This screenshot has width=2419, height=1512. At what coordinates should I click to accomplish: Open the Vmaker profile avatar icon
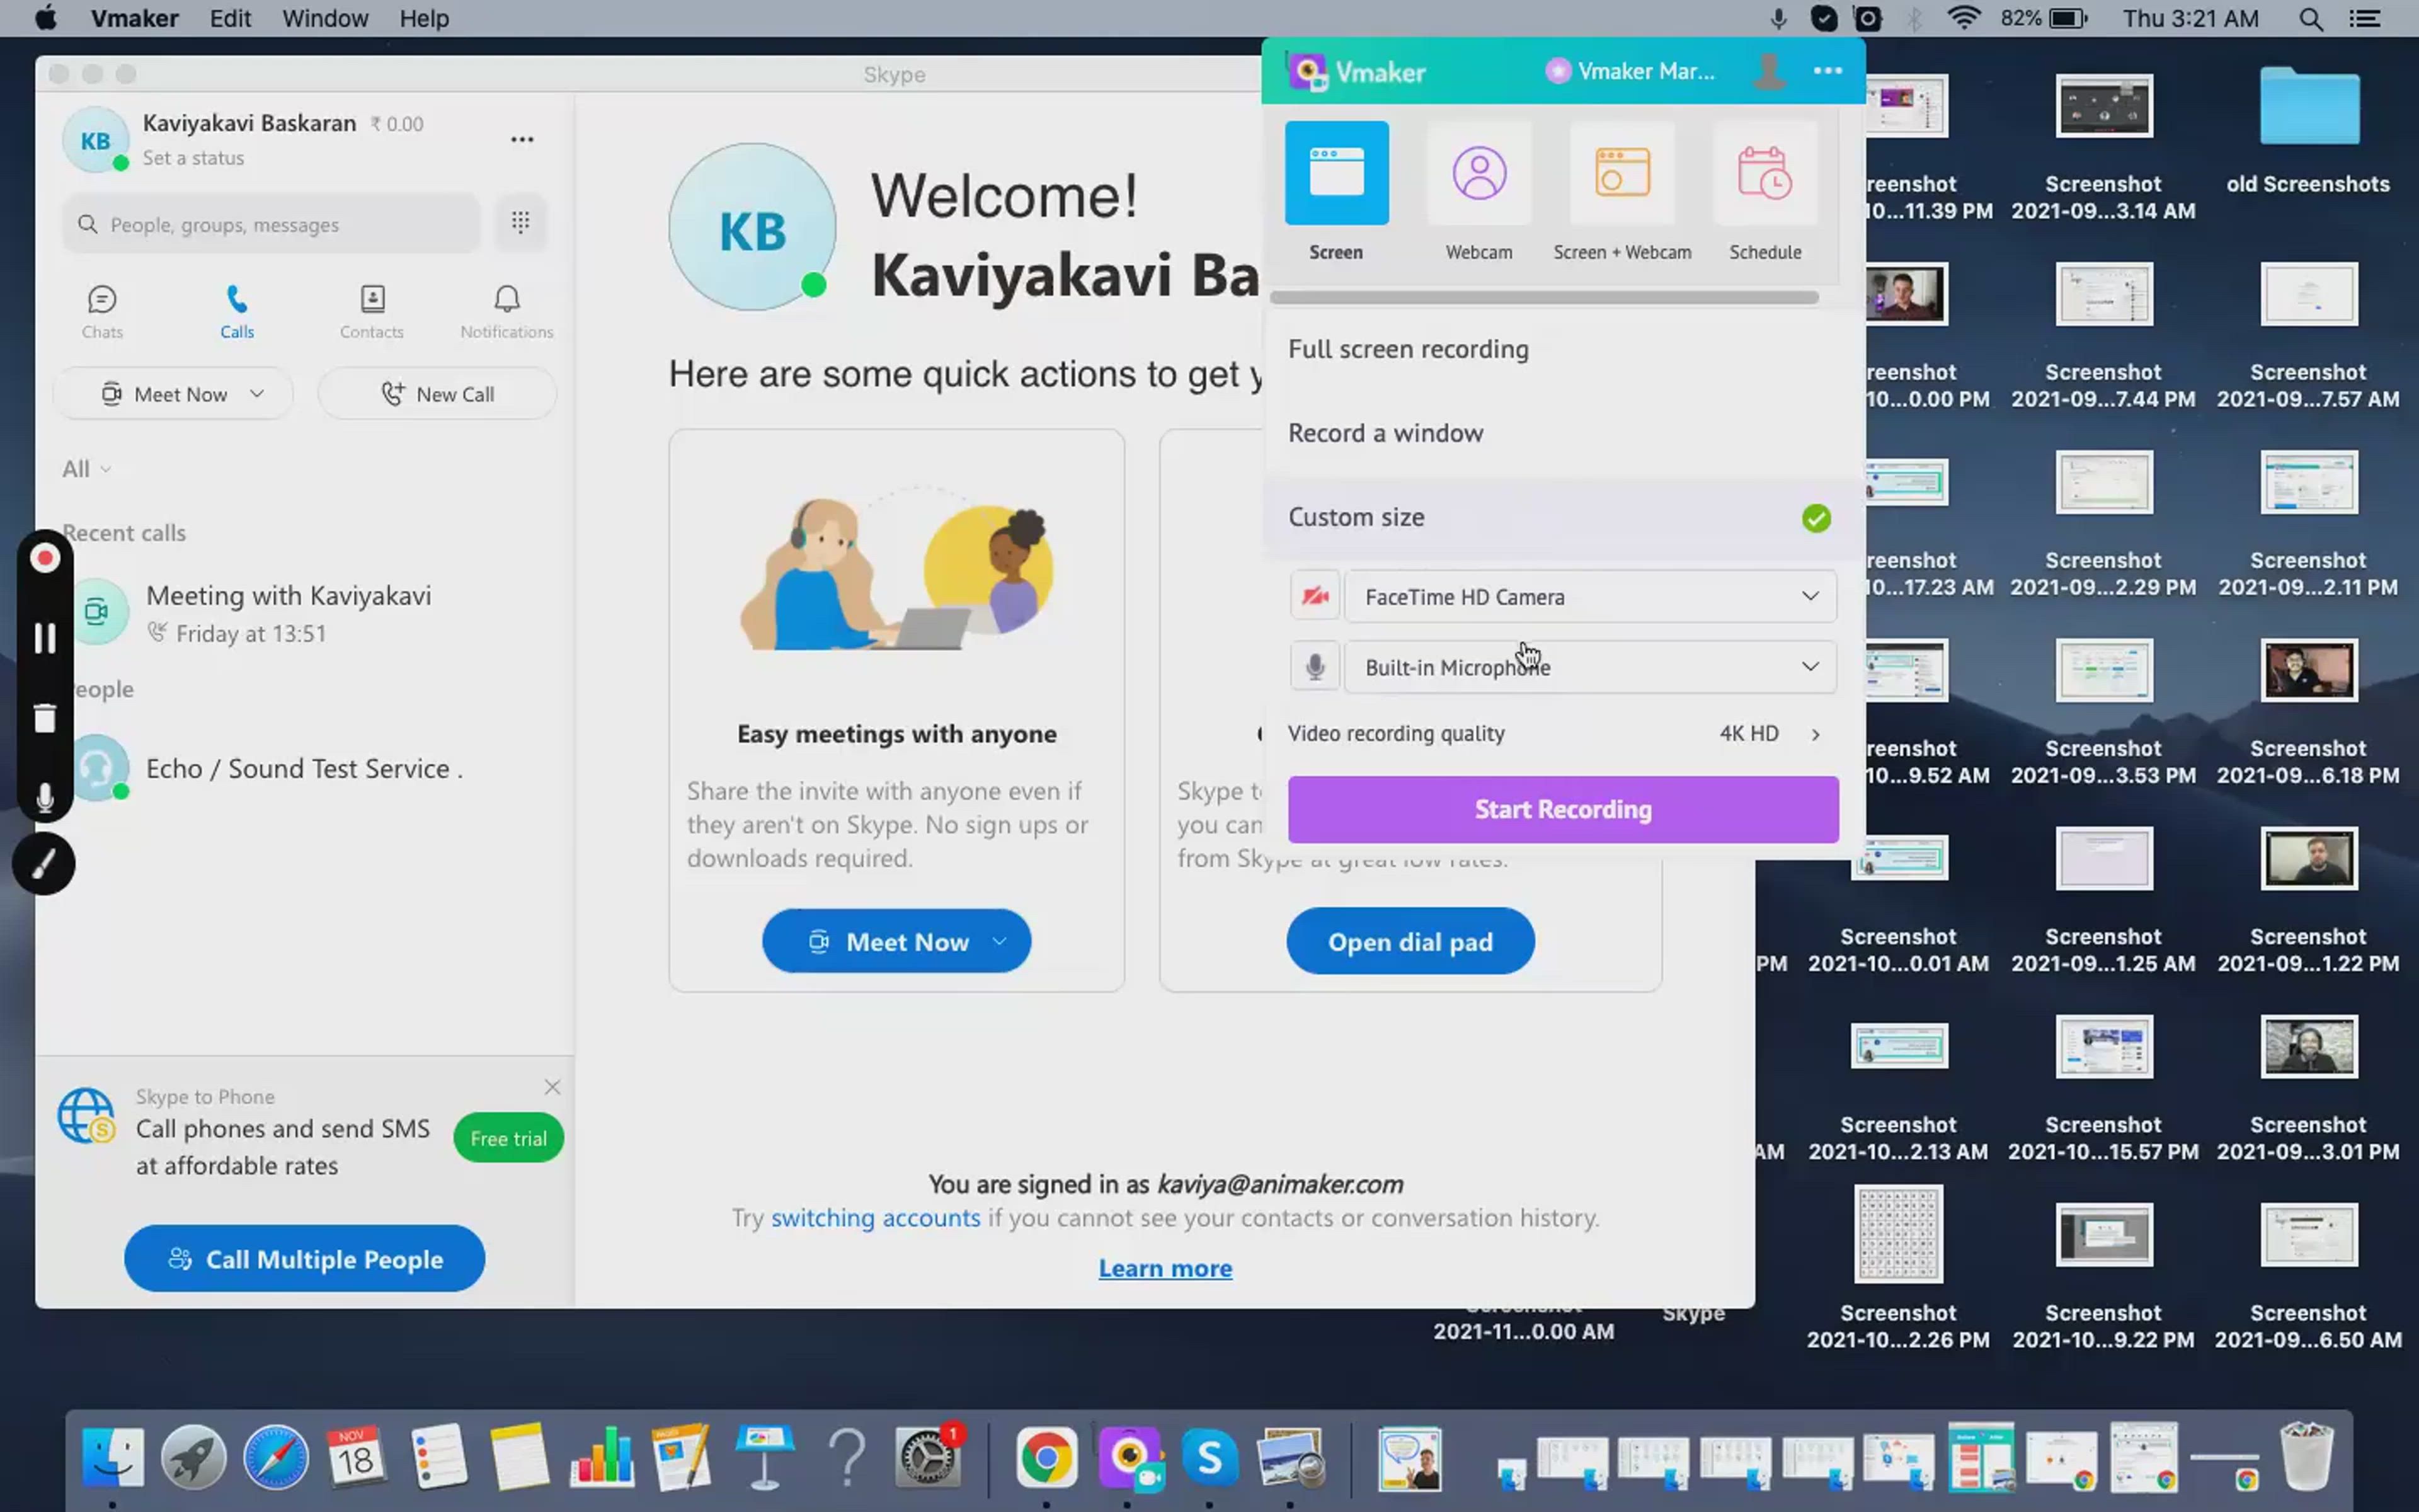[x=1768, y=71]
